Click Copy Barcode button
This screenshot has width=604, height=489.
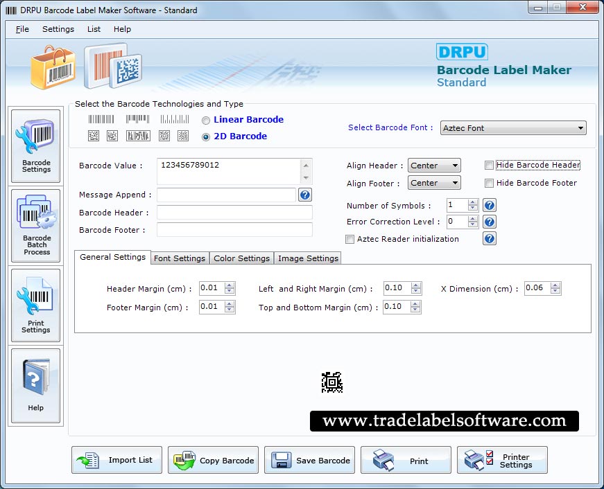pos(213,460)
